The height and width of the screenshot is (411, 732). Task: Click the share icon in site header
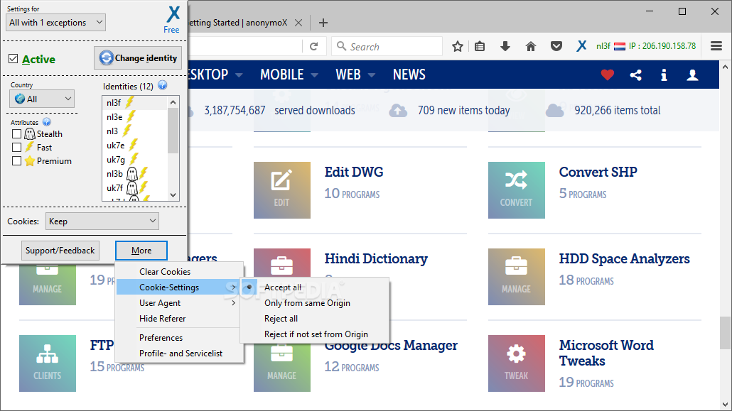click(635, 75)
